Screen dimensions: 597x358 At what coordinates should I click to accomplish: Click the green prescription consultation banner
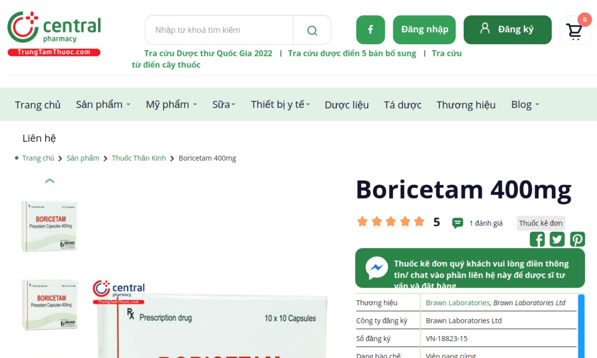pos(470,268)
